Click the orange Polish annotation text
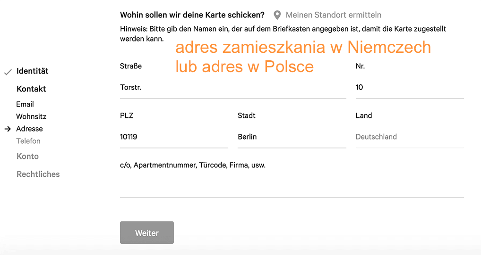 [x=303, y=57]
